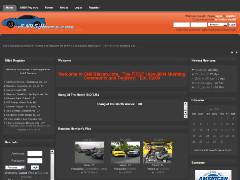Click the header password input field
240x180 pixels.
[199, 25]
